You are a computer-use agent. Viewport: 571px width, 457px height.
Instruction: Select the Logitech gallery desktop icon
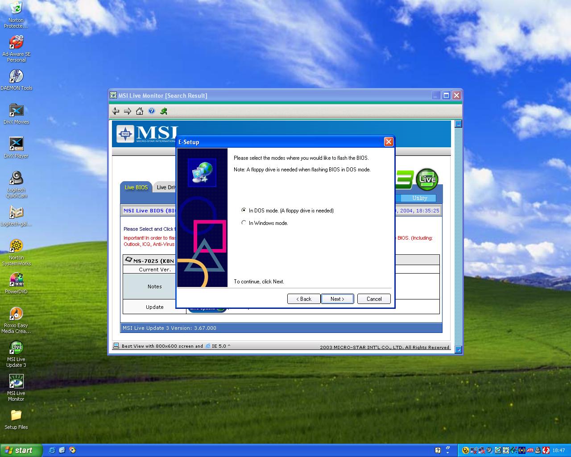(x=16, y=216)
